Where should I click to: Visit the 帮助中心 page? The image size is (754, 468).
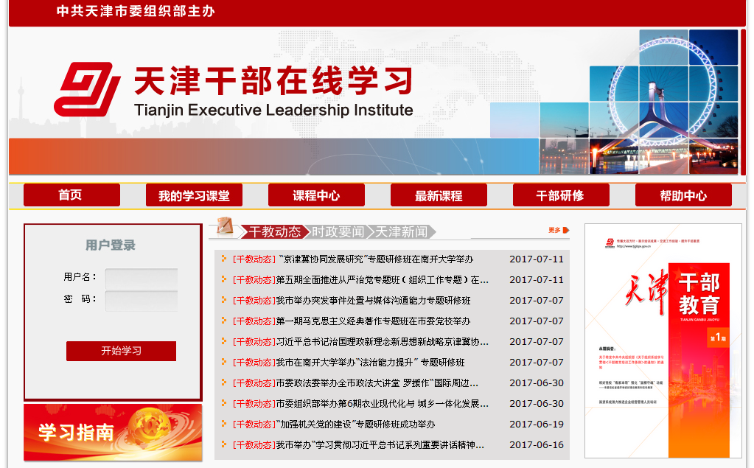(683, 195)
